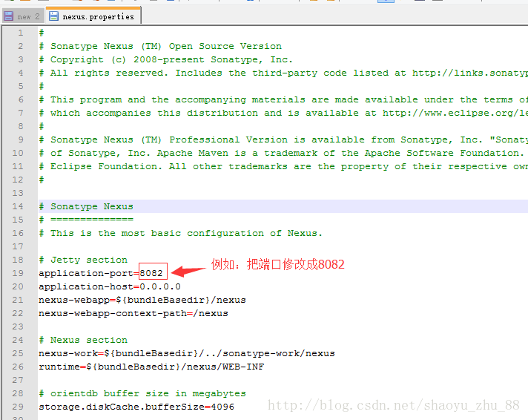Click the "nexus-work=${bundleBasedir}/../sonatype-work/nexus" line

click(187, 354)
